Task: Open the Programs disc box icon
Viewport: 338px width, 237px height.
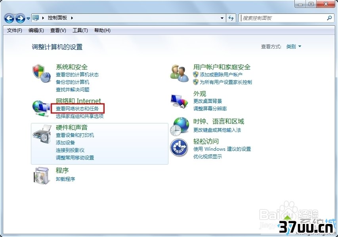Action: (42, 175)
